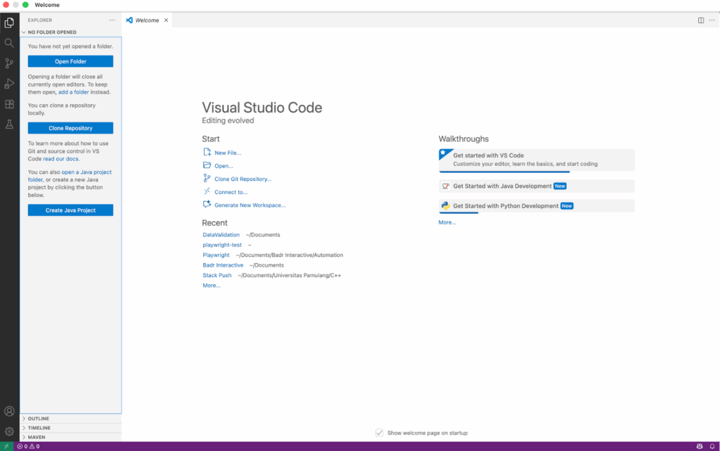Click the remote window status bar icon

[6, 446]
